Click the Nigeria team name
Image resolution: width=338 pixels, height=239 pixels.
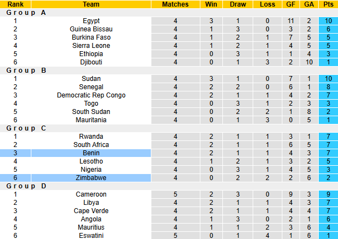click(x=91, y=170)
